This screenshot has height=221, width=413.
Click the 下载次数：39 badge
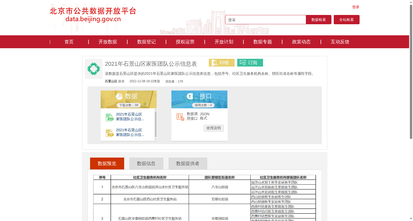(129, 105)
